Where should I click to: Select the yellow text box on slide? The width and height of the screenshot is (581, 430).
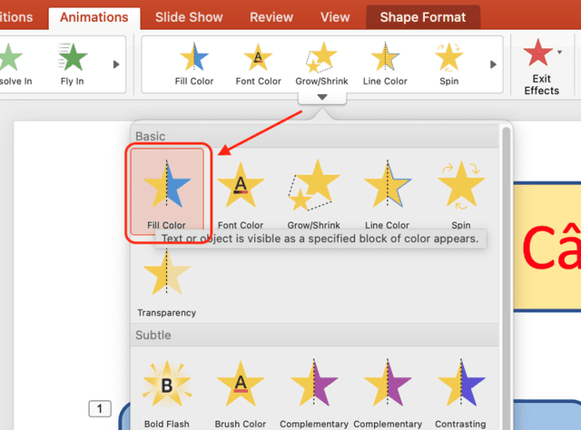coord(547,247)
